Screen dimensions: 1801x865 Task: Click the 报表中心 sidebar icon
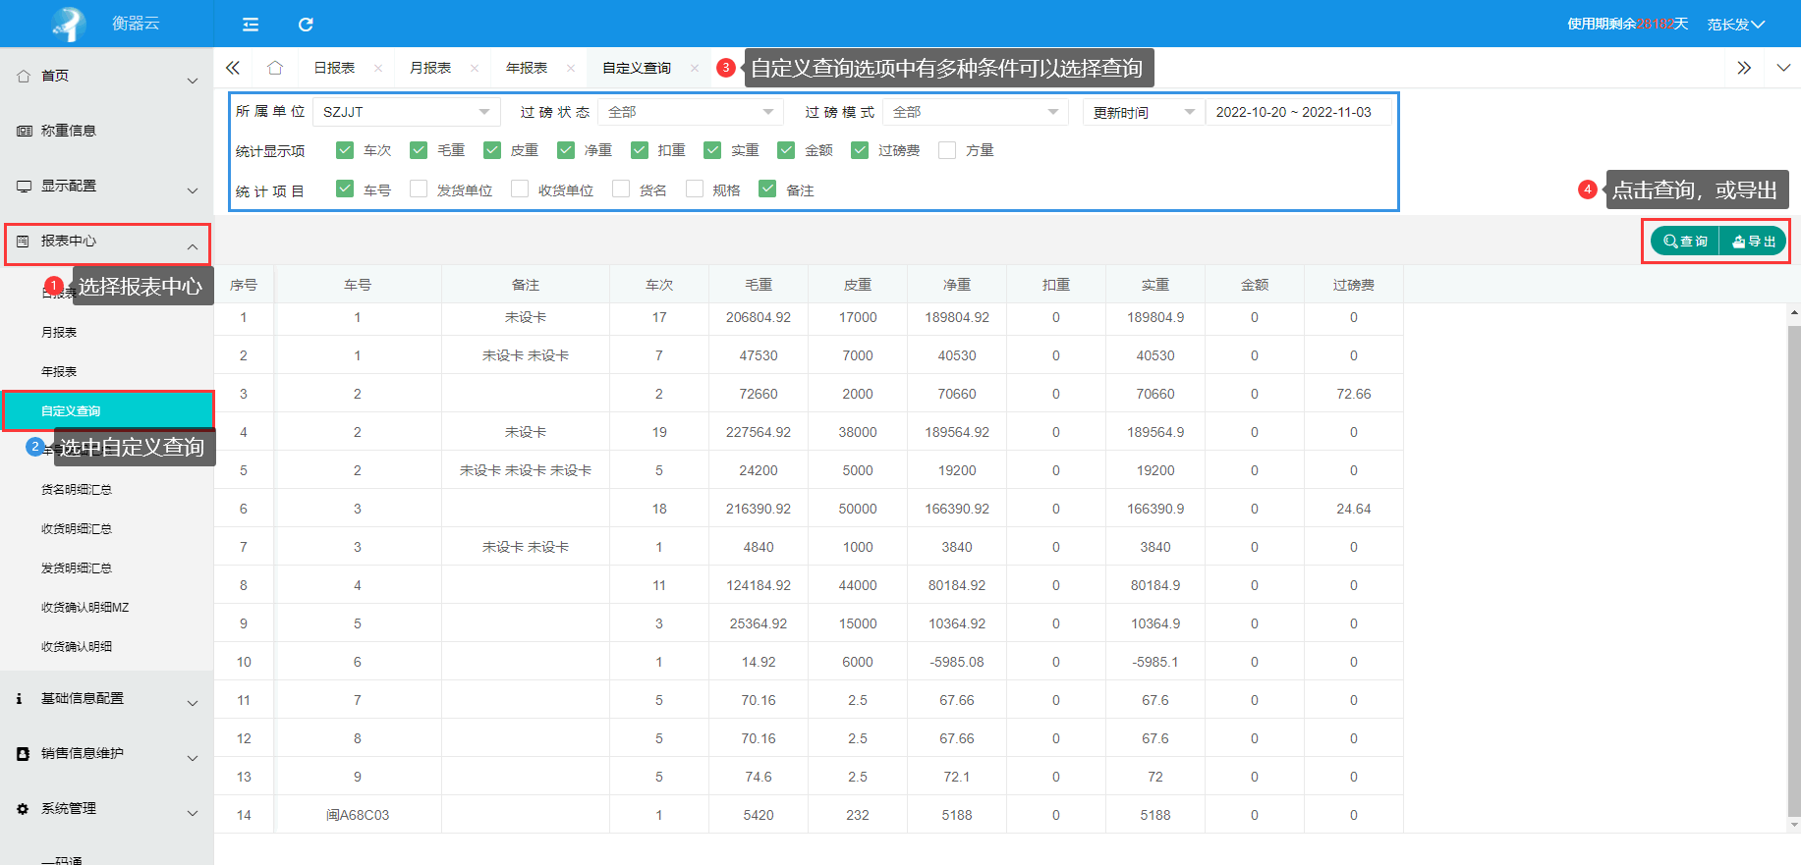point(24,241)
